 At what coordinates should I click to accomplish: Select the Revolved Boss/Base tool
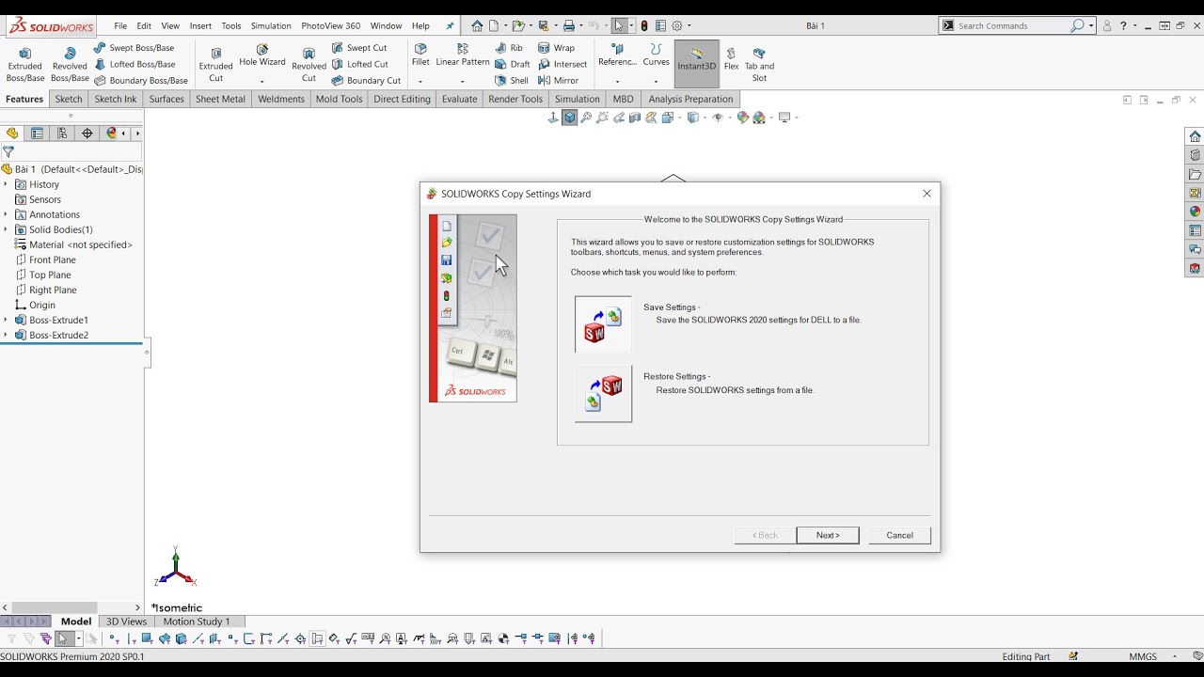70,65
